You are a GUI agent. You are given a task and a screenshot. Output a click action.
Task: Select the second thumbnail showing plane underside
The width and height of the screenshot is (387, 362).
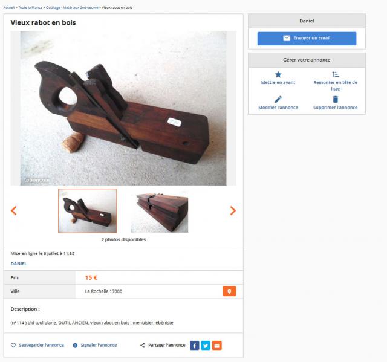coord(159,212)
